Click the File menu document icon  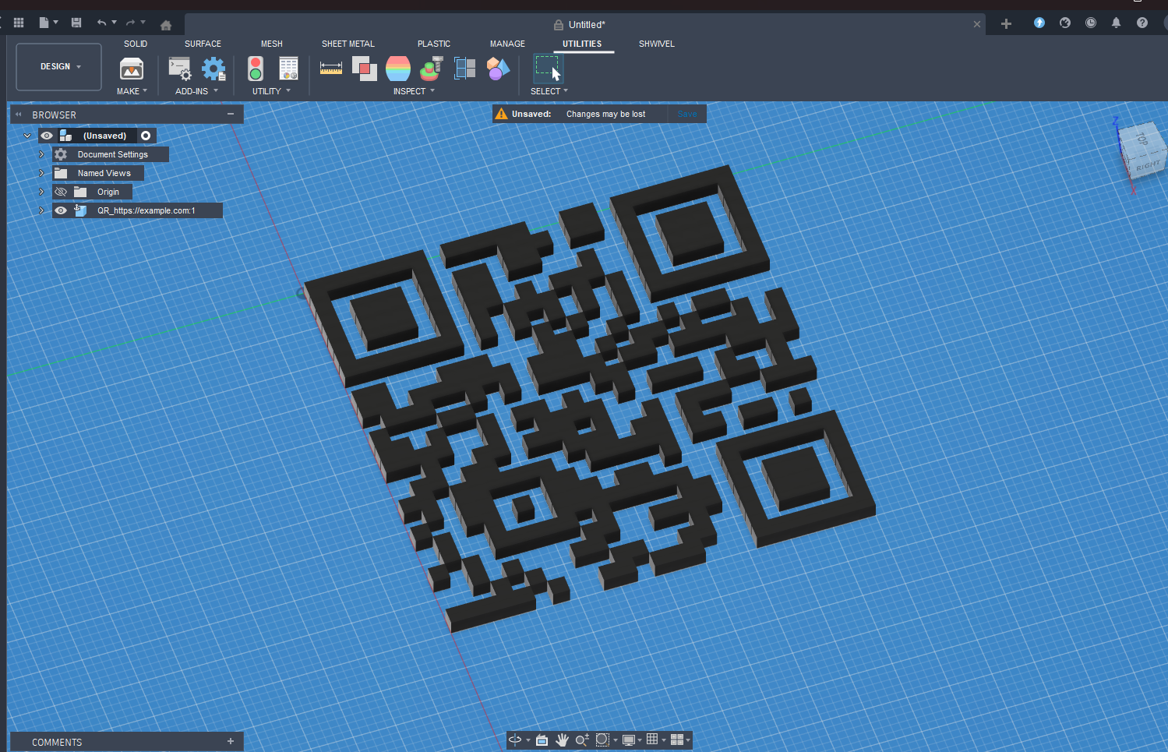point(44,23)
